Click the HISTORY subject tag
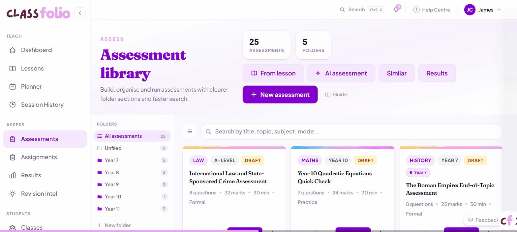The width and height of the screenshot is (517, 232). click(420, 160)
